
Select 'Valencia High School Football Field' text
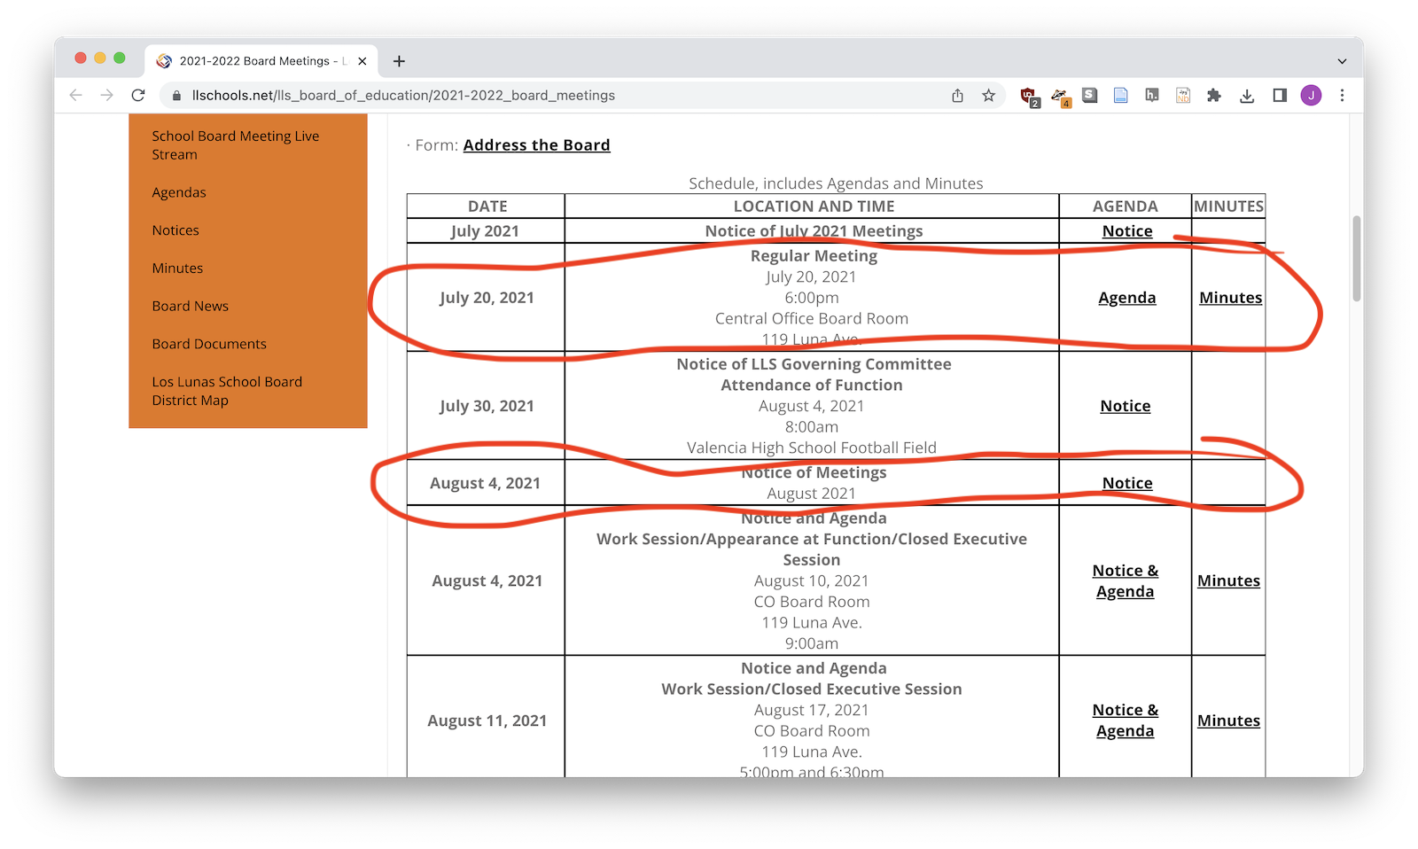coord(812,448)
